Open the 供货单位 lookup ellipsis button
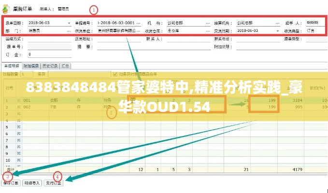 tap(138, 31)
